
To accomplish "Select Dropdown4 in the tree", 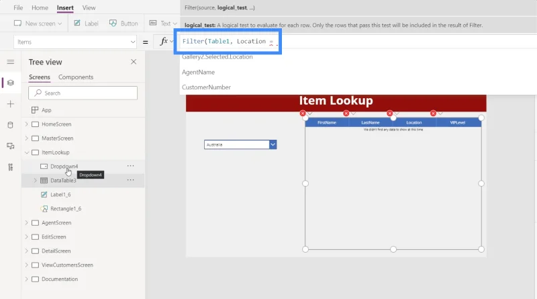I will (x=64, y=167).
